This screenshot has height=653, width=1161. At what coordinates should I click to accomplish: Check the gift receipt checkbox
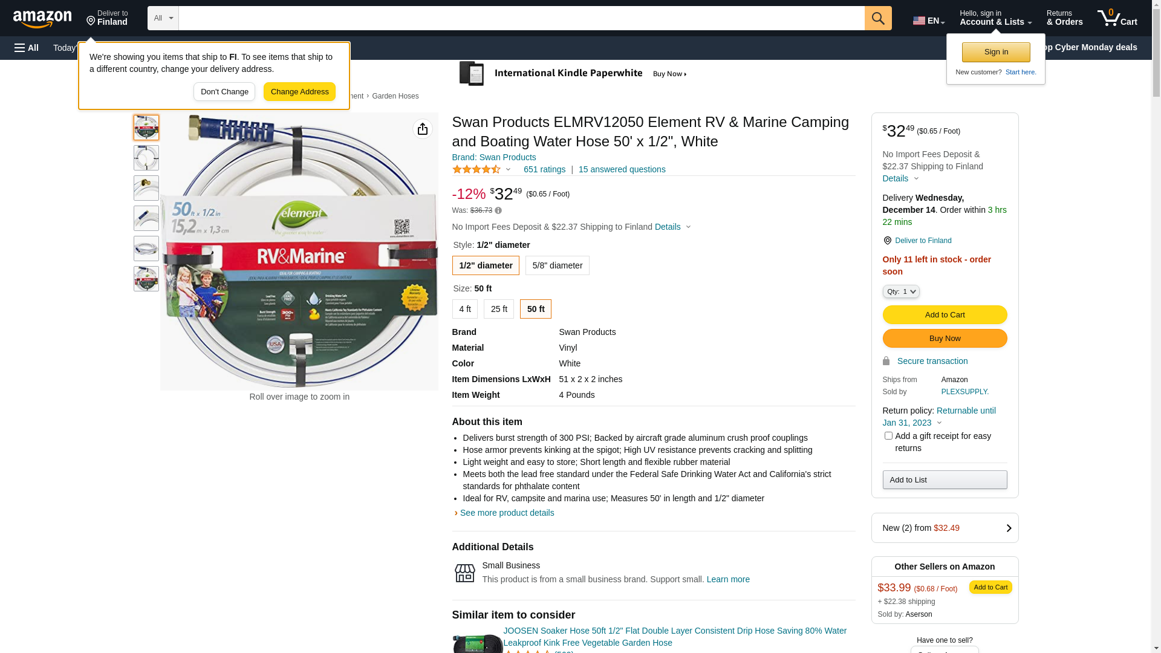[888, 436]
